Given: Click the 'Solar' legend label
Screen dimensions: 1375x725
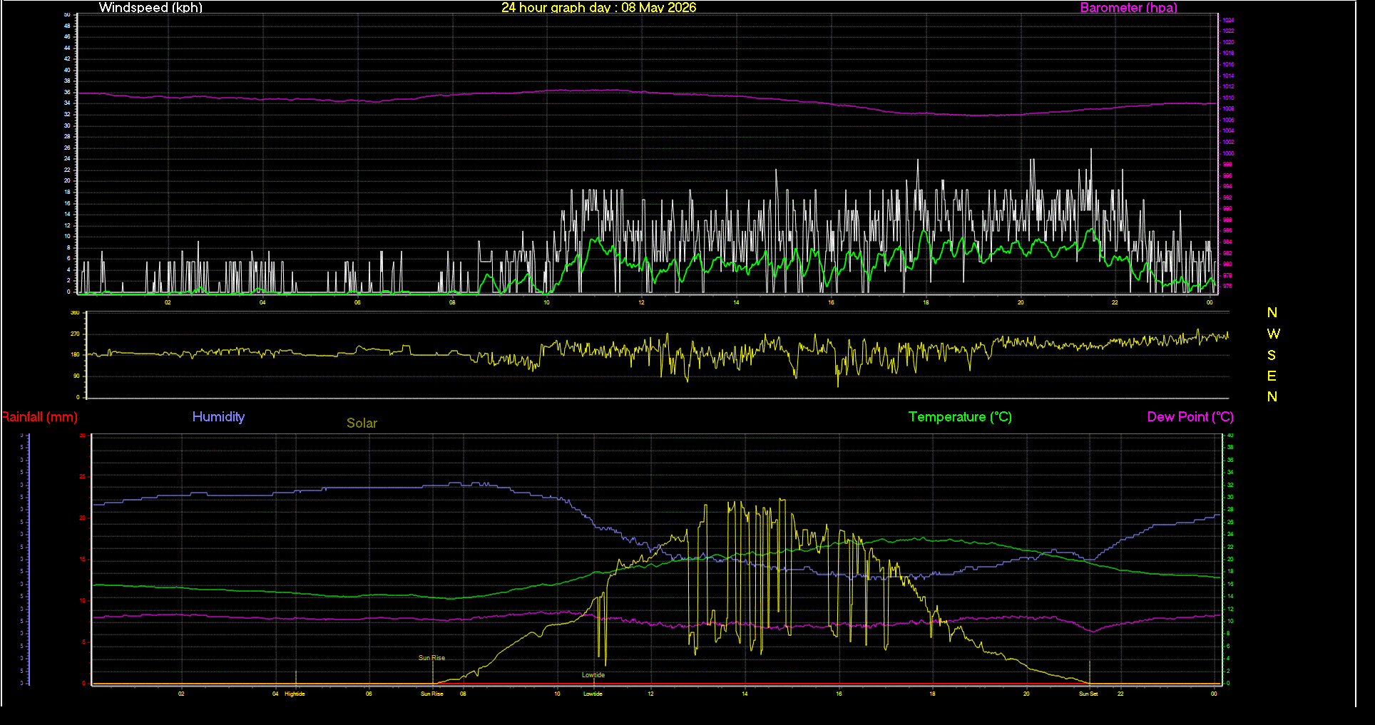Looking at the screenshot, I should (362, 423).
